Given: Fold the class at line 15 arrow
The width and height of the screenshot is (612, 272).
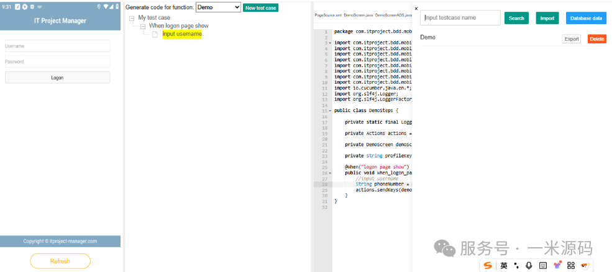Looking at the screenshot, I should tap(330, 110).
